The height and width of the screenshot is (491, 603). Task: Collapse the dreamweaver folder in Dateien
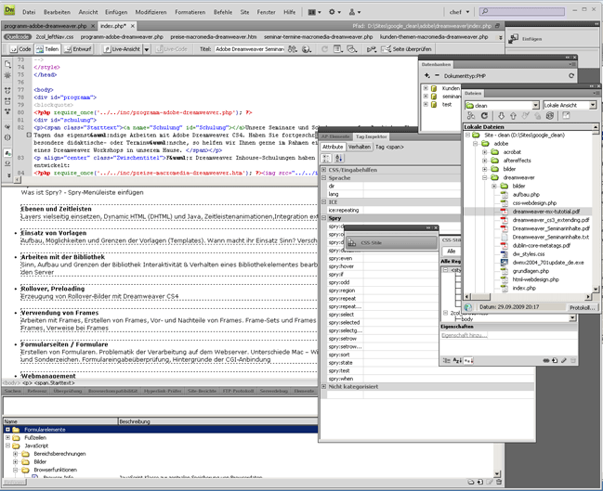click(x=485, y=177)
